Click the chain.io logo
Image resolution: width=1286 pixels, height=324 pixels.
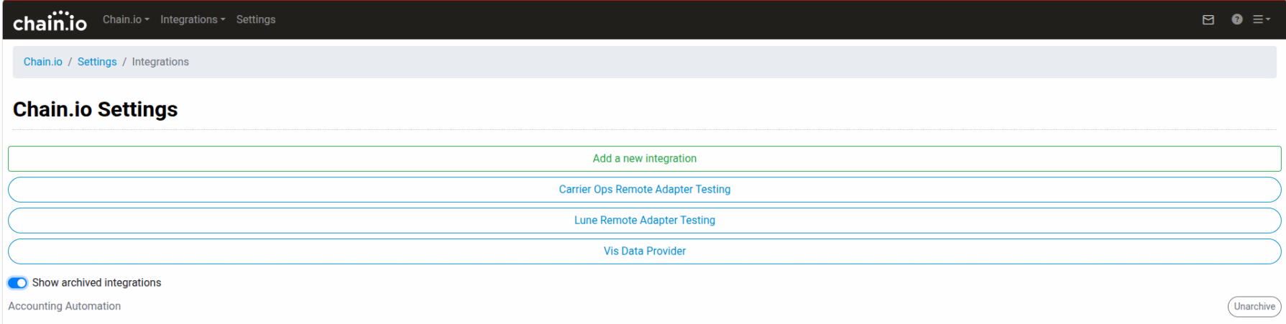click(x=50, y=21)
